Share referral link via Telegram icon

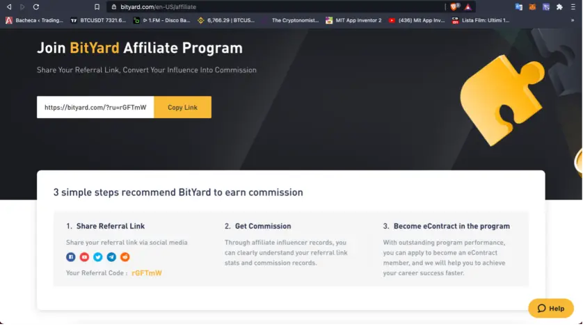(111, 257)
